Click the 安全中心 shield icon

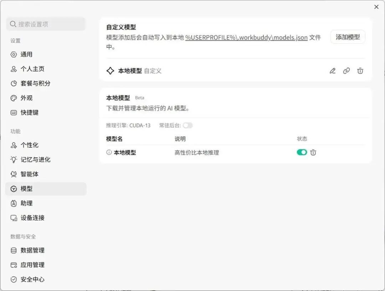pyautogui.click(x=14, y=280)
